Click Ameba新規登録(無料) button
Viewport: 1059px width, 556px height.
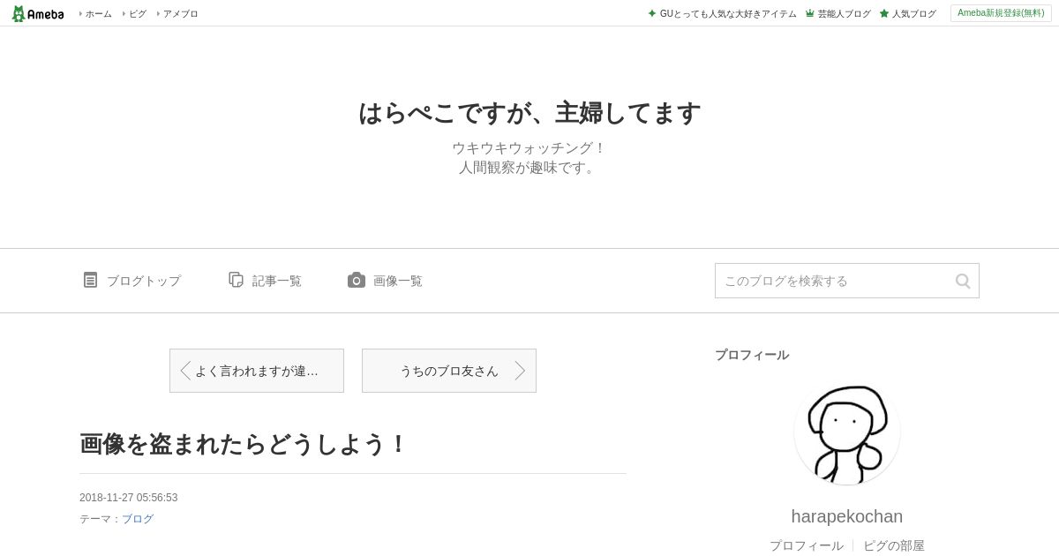pyautogui.click(x=1002, y=13)
